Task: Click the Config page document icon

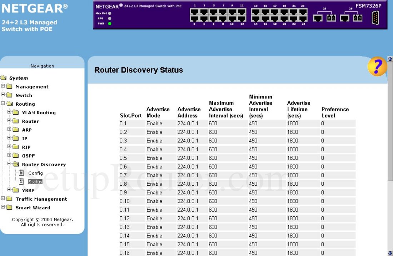Action: point(21,173)
